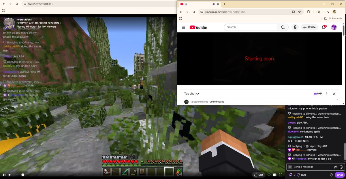
Task: Open the All Bookmarks folder
Action: (333, 18)
